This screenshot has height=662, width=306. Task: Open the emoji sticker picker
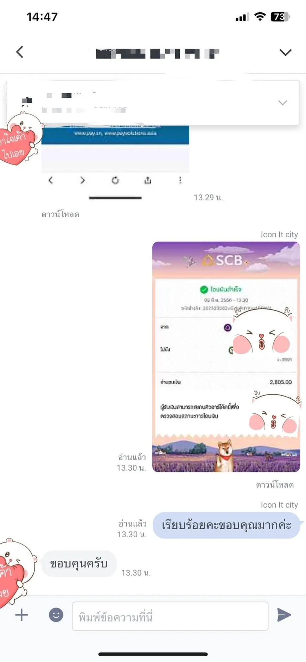coord(56,615)
